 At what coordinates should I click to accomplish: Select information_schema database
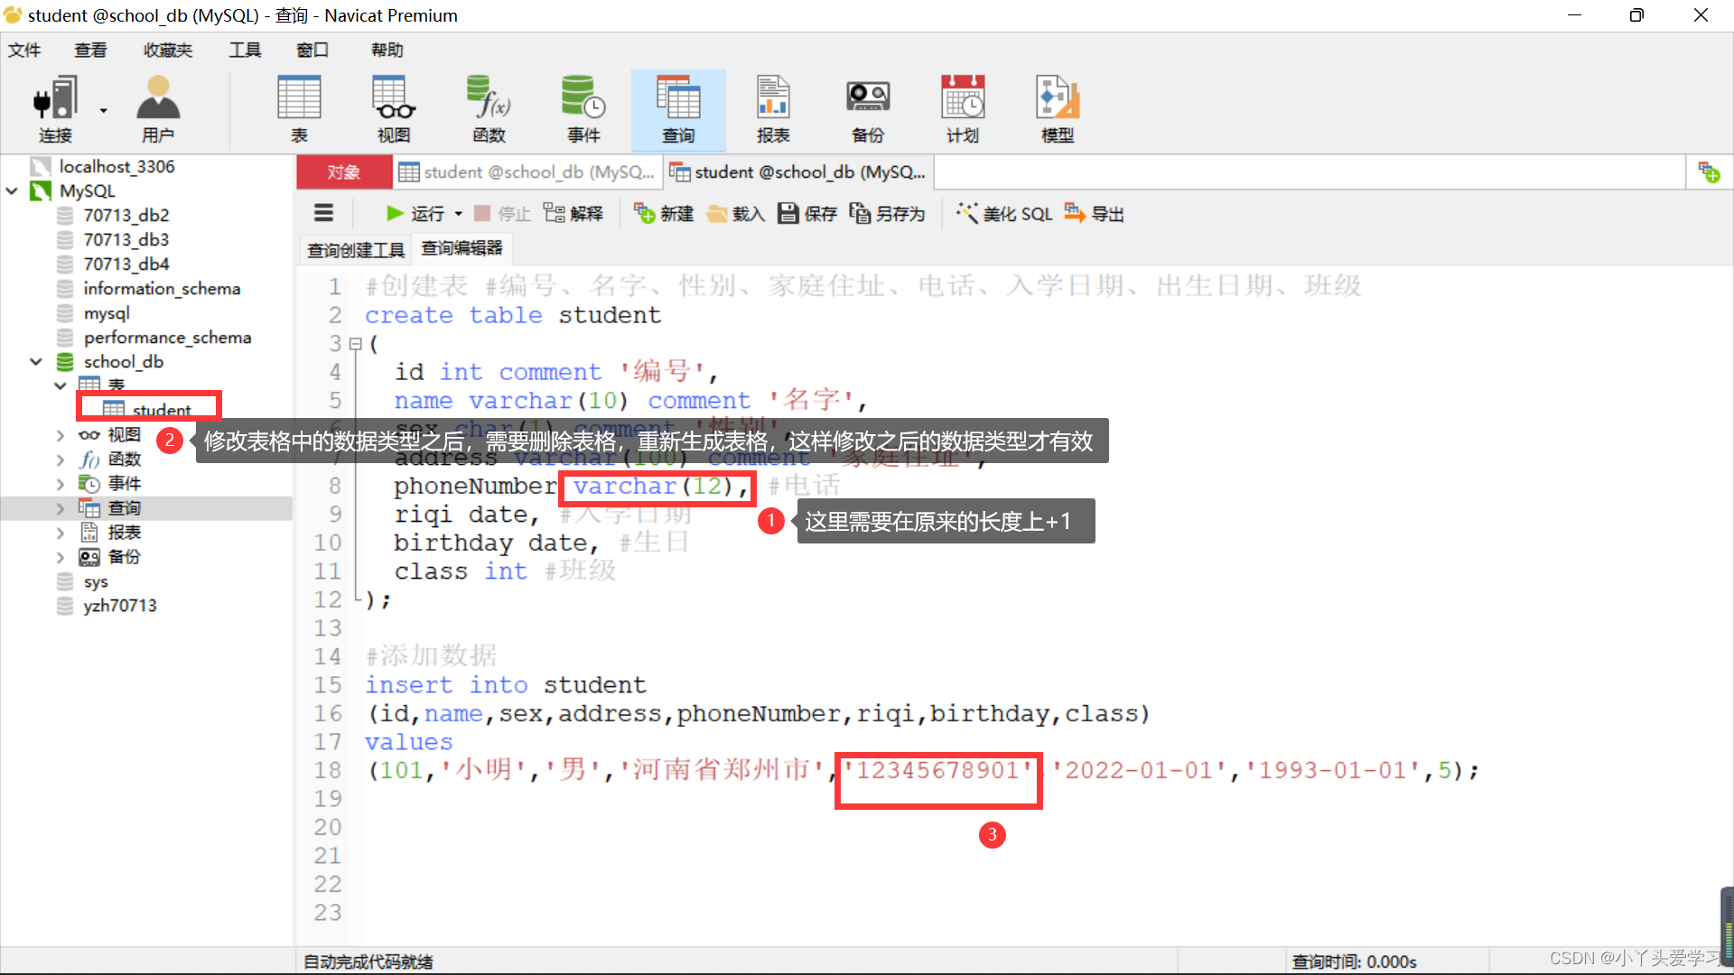(x=162, y=289)
